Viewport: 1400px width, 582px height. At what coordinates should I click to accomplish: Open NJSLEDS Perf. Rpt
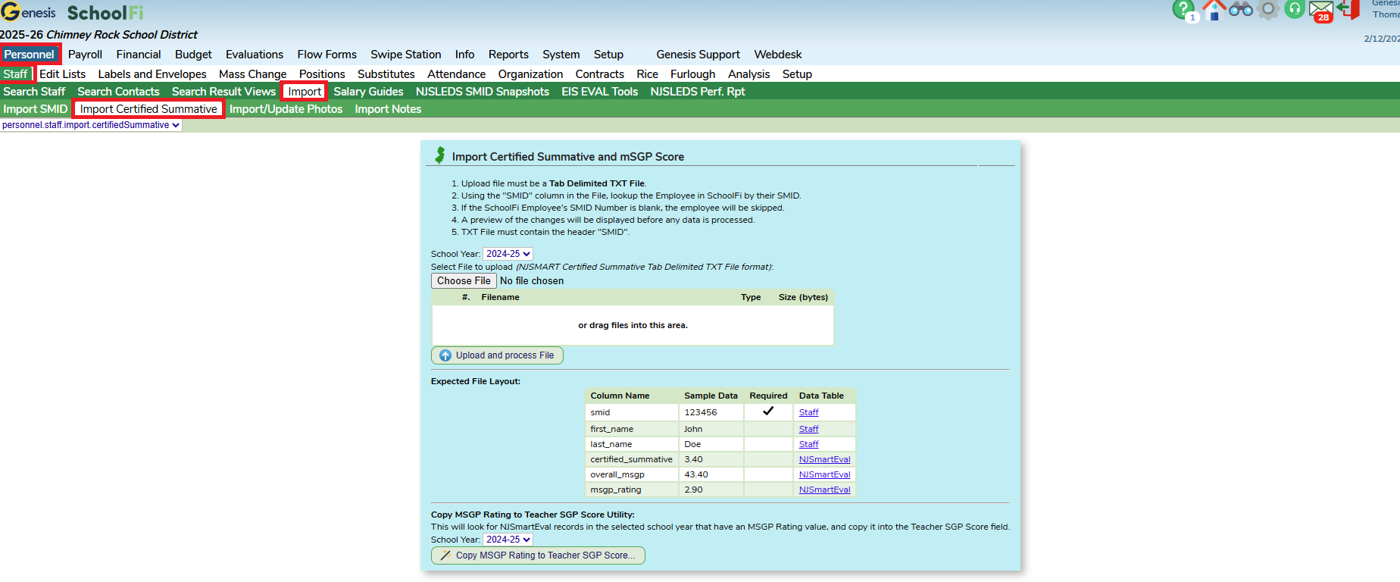(697, 92)
